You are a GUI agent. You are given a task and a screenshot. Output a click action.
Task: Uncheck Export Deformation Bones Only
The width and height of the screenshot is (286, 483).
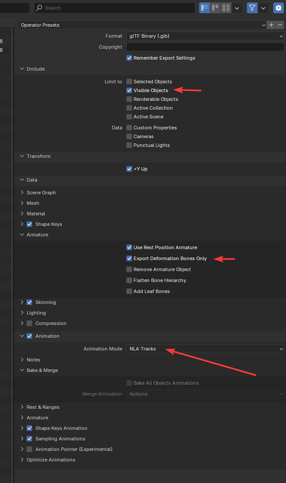click(x=129, y=258)
